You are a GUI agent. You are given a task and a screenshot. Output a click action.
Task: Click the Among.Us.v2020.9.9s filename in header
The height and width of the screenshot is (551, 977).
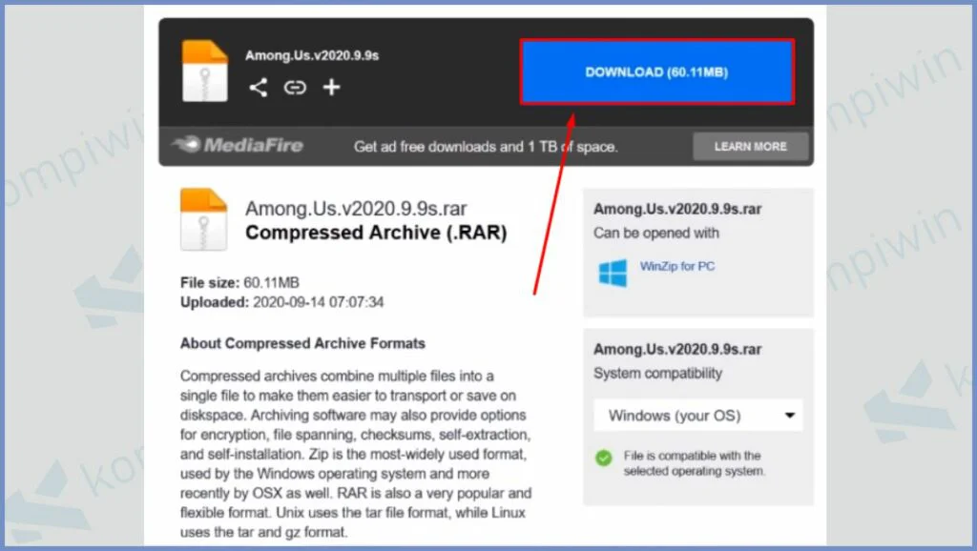pyautogui.click(x=312, y=56)
